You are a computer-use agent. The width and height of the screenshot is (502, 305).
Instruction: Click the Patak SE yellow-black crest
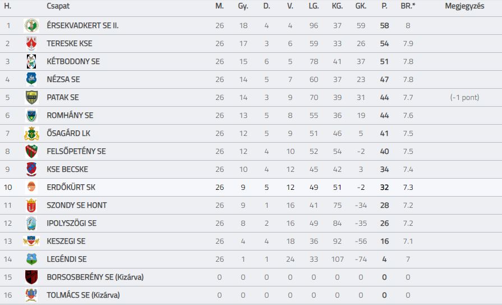pyautogui.click(x=31, y=97)
